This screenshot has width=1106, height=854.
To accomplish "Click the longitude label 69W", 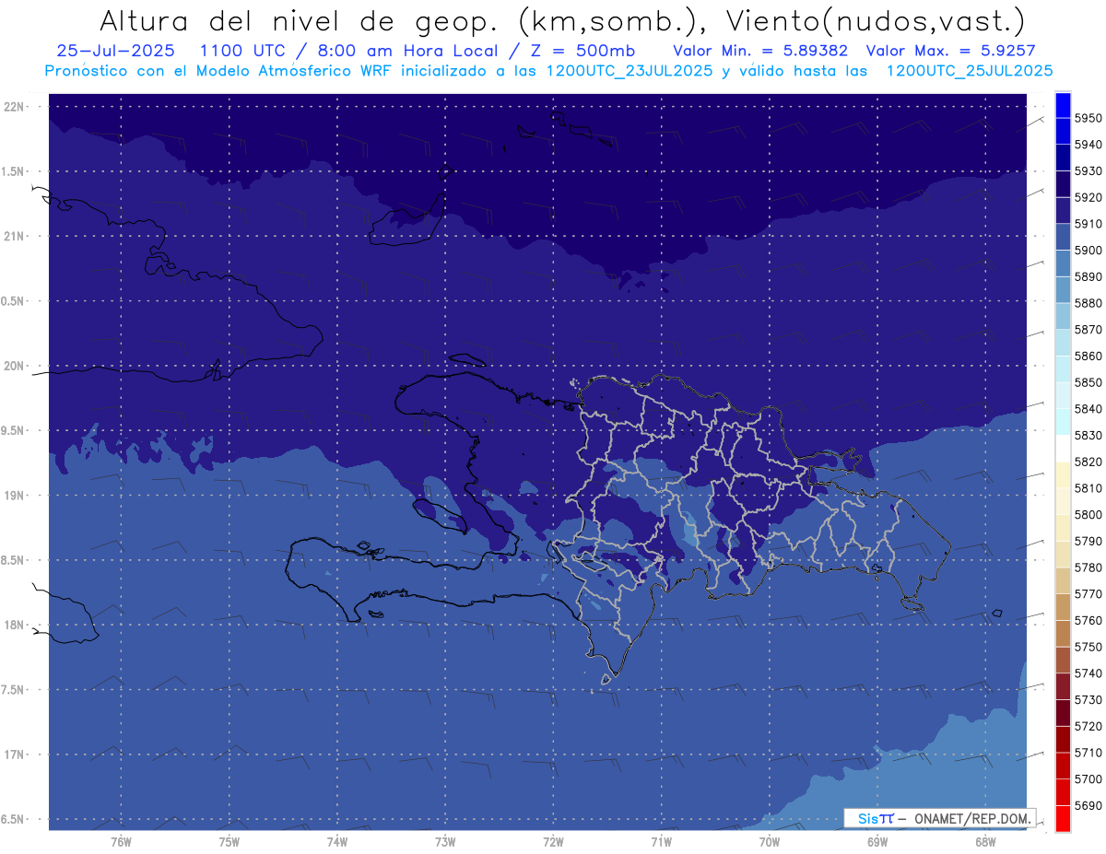I will coord(877,842).
